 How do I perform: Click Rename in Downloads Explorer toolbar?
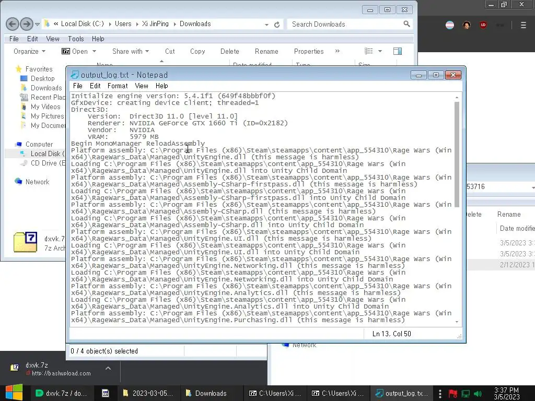pyautogui.click(x=266, y=52)
